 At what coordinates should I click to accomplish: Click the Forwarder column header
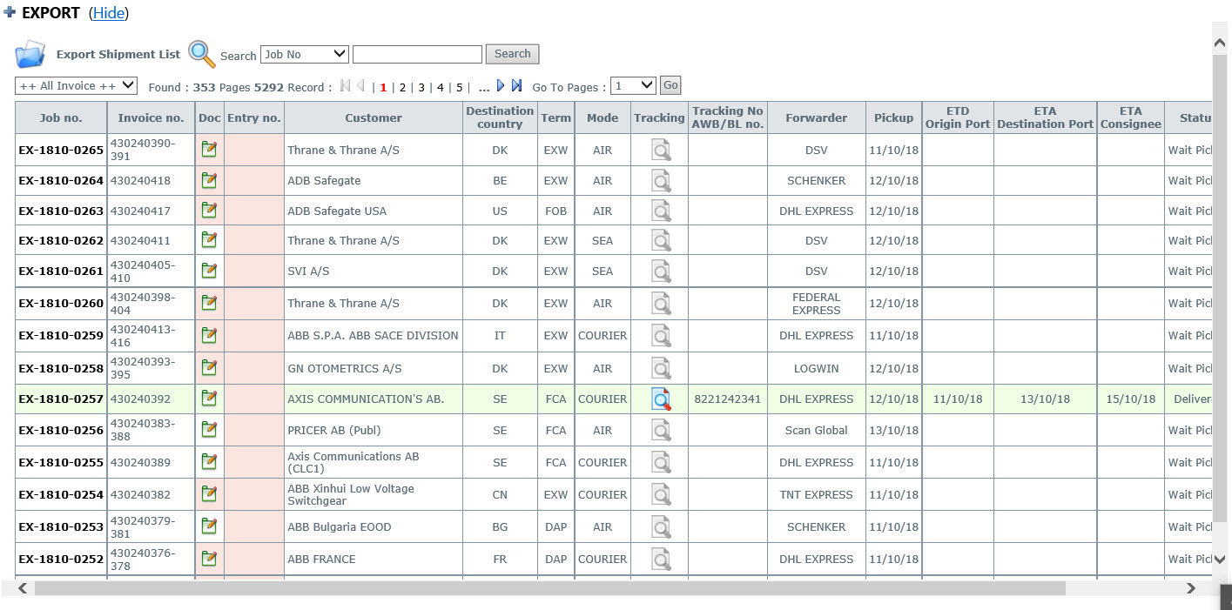pyautogui.click(x=817, y=117)
